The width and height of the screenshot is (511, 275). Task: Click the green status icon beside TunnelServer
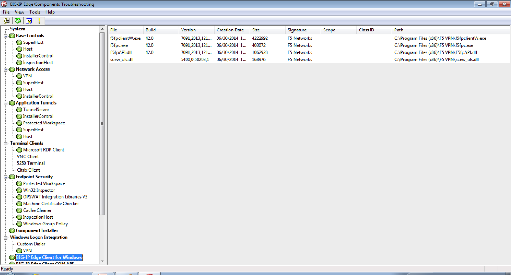[x=19, y=110]
